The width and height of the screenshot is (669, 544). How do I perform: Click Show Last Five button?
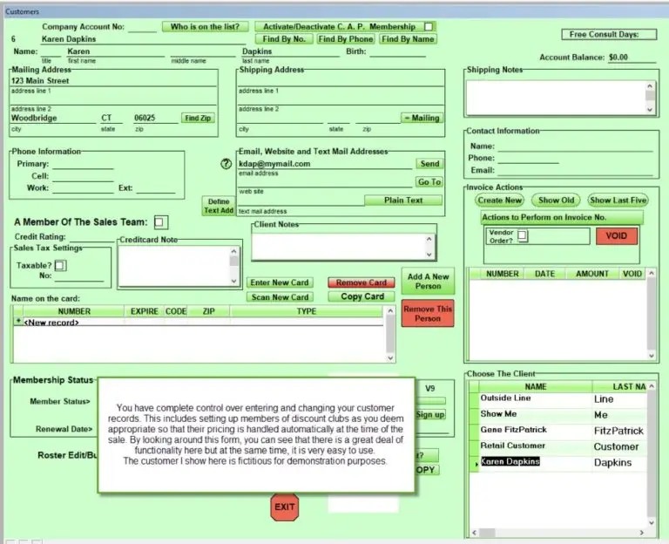click(x=618, y=201)
